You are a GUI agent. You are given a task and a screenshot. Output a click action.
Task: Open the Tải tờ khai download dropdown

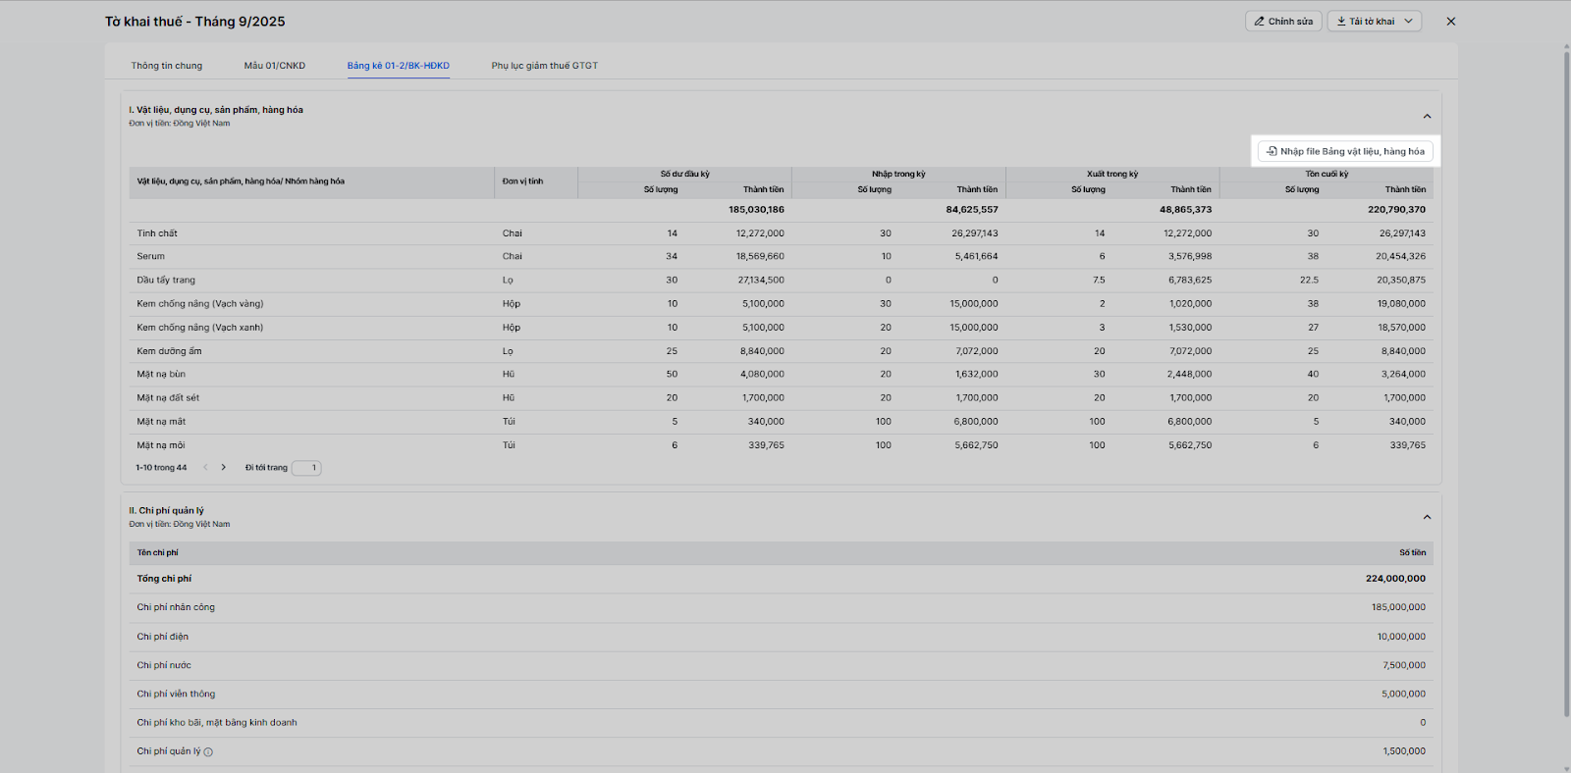(x=1374, y=22)
